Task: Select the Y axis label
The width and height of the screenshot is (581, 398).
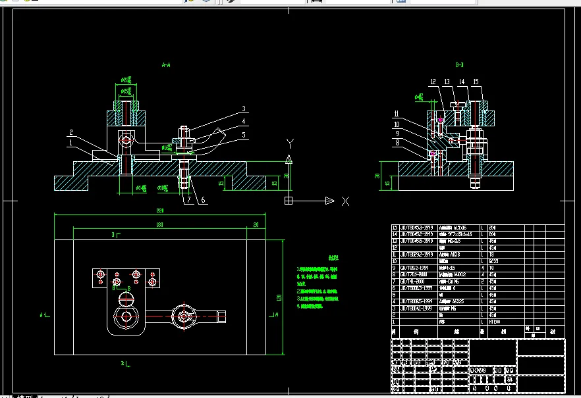Action: click(290, 143)
